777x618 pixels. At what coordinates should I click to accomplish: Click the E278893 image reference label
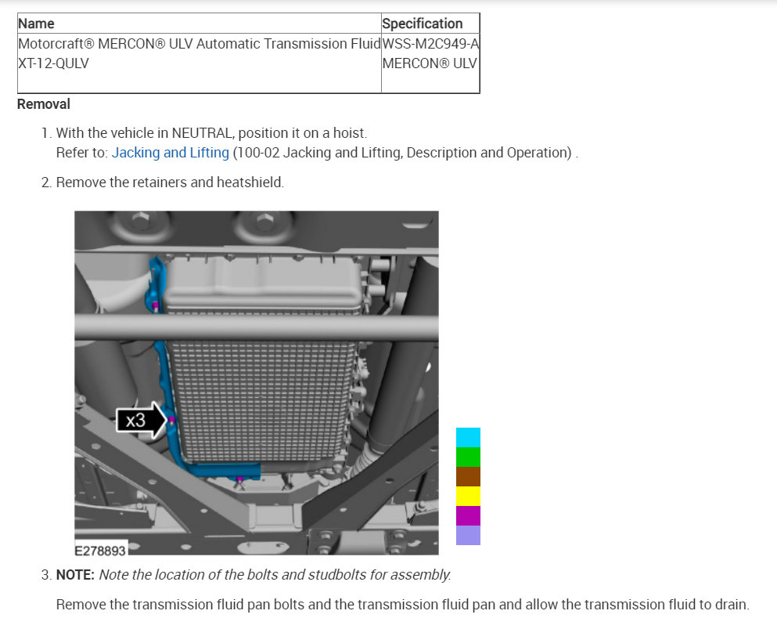click(x=100, y=551)
